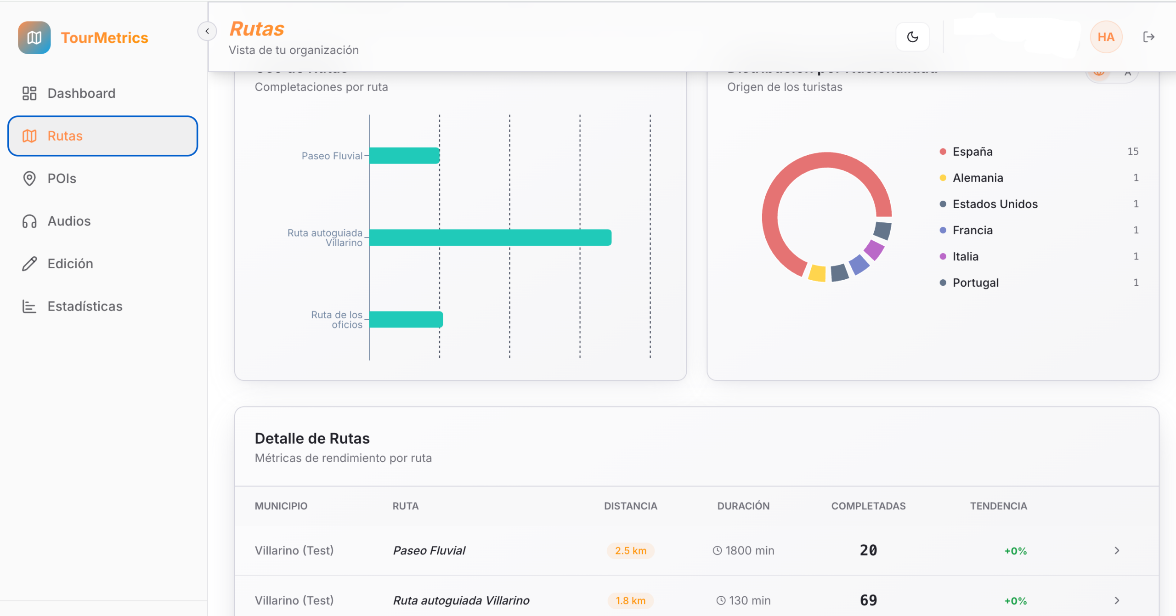
Task: Select Rutas in the sidebar
Action: [103, 136]
